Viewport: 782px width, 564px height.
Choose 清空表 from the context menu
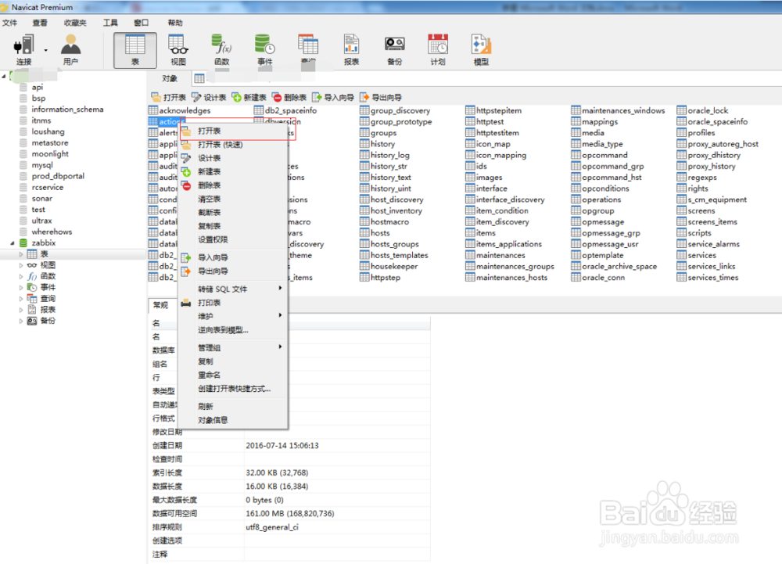(x=233, y=199)
